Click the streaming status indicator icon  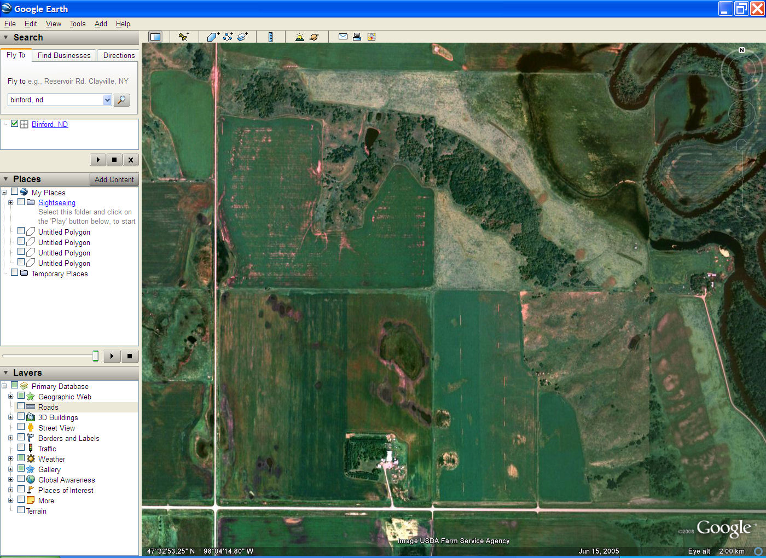click(758, 551)
